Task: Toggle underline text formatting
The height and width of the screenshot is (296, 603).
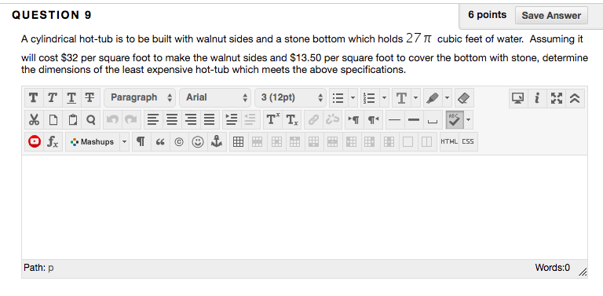Action: click(x=71, y=98)
